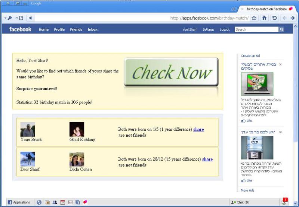Screen dimensions: 299x207
Task: Click the scrollbar up arrow
Action: pyautogui.click(x=295, y=26)
